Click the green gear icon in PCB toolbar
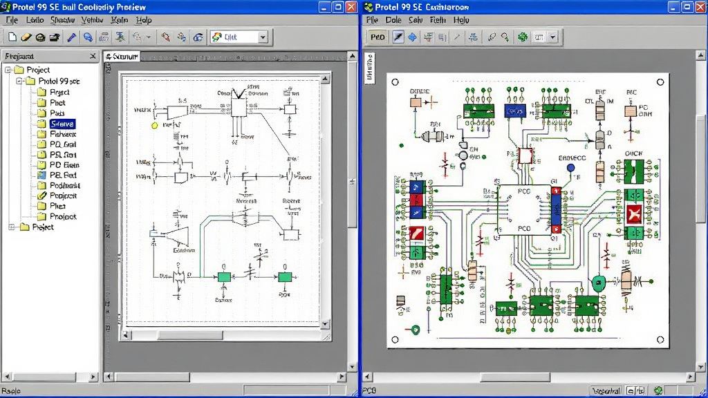 523,37
